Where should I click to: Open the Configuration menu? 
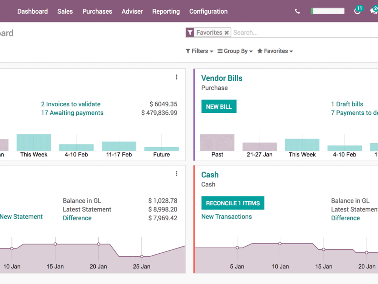208,11
